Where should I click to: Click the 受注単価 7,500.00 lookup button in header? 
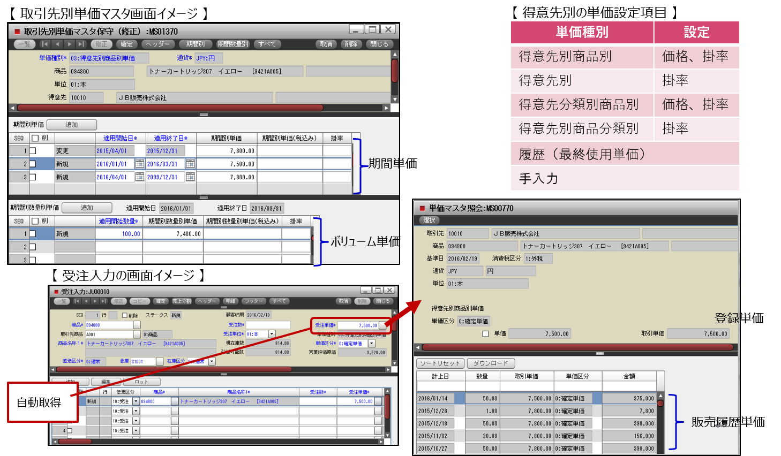tap(382, 325)
